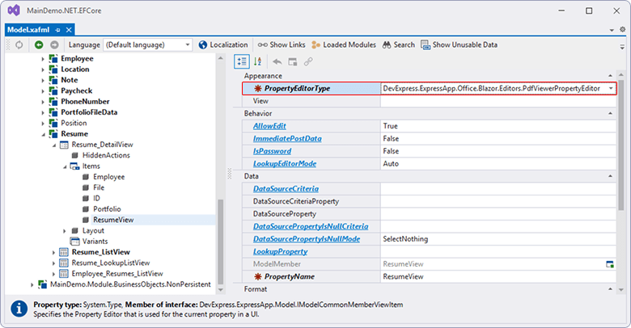Image resolution: width=631 pixels, height=328 pixels.
Task: Open Loaded Modules from the toolbar
Action: 344,45
